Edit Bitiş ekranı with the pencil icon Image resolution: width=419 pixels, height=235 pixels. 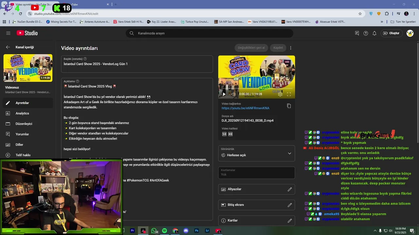tap(290, 205)
